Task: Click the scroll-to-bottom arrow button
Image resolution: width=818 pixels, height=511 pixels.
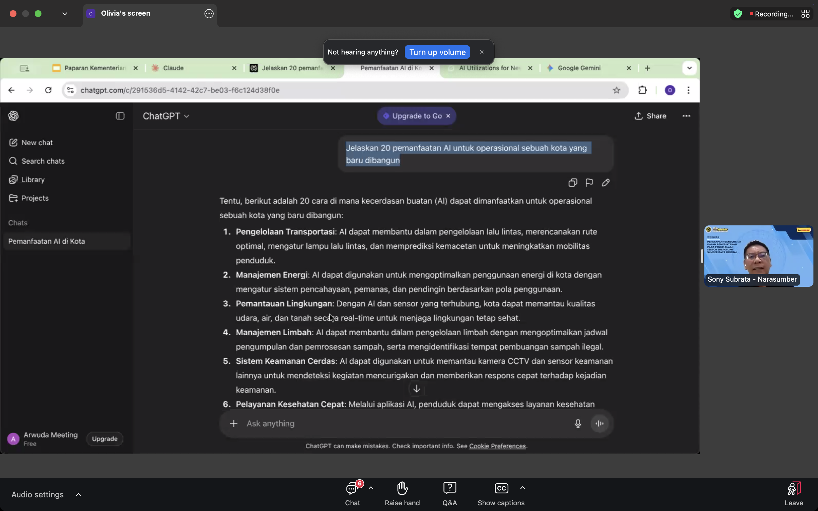Action: coord(416,389)
